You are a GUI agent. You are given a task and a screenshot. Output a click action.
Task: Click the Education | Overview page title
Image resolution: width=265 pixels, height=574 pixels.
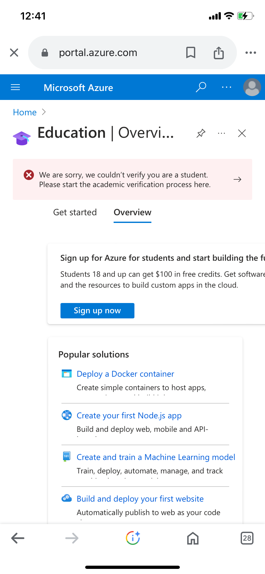pos(106,133)
